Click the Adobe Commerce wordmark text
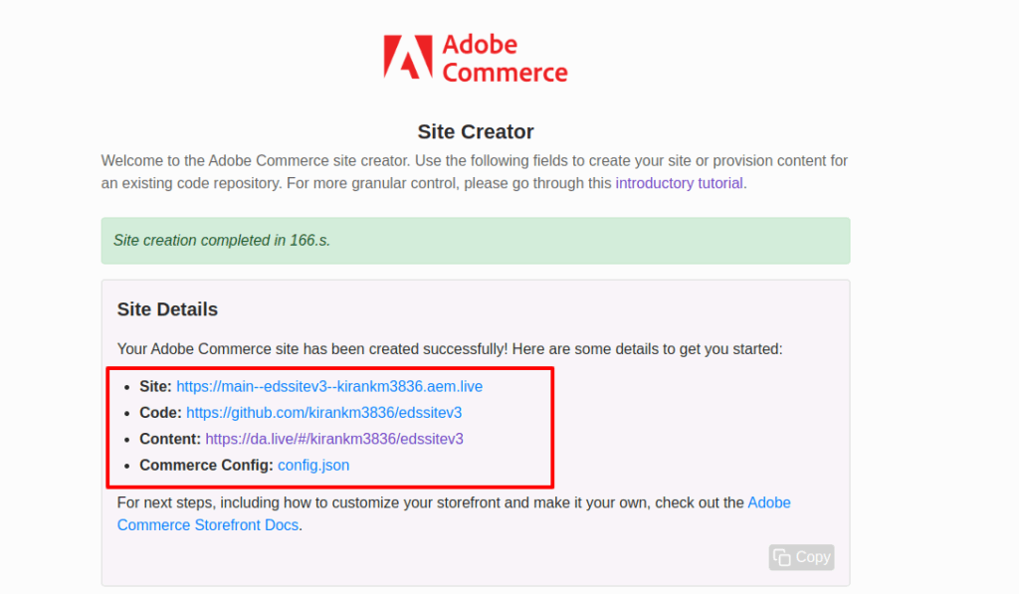This screenshot has width=1019, height=594. [x=504, y=59]
